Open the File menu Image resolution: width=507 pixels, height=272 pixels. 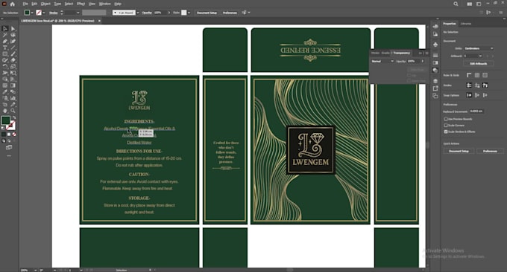click(x=25, y=4)
